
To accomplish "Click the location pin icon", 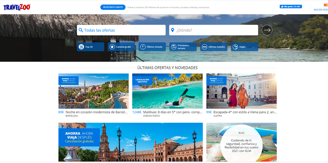I will tap(173, 30).
